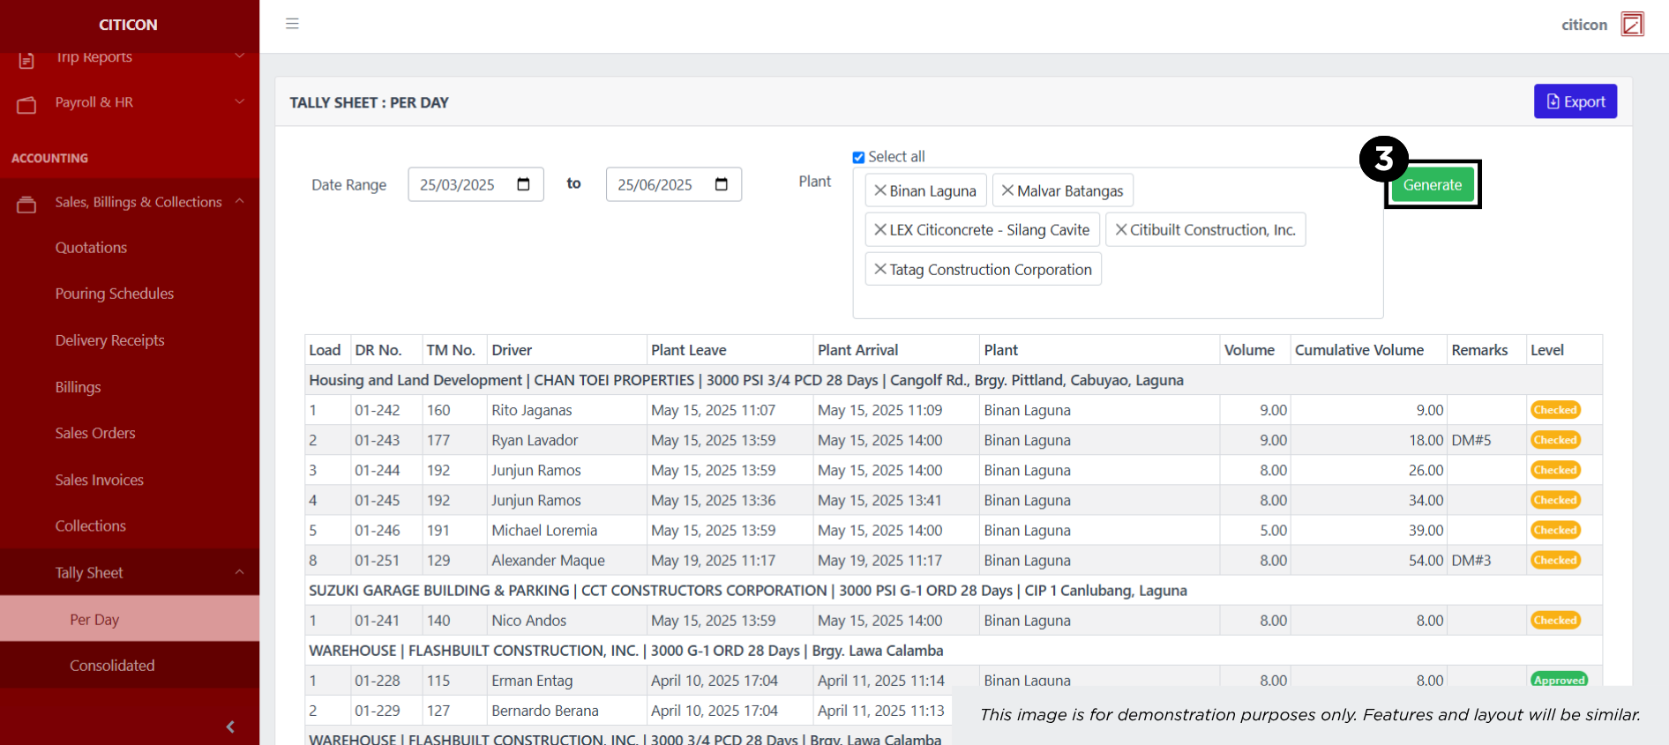Screen dimensions: 1669x745
Task: Collapse Sales, Billings & Collections menu
Action: 239,202
